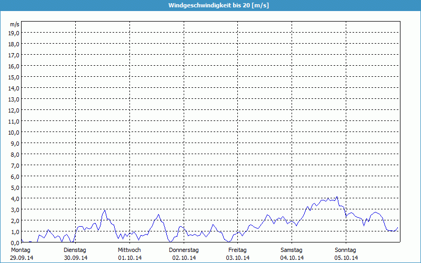Select the Samstag day label
This screenshot has width=421, height=263.
292,250
